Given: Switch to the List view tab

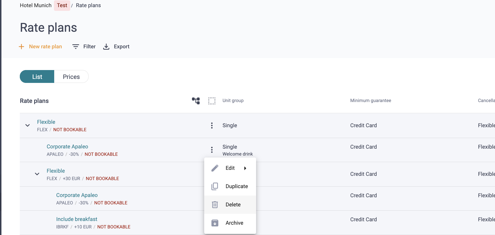Looking at the screenshot, I should pyautogui.click(x=37, y=77).
